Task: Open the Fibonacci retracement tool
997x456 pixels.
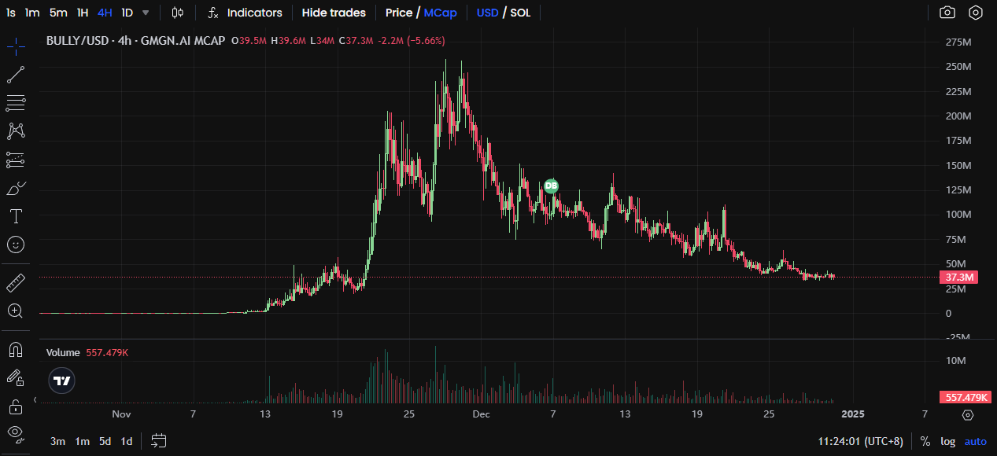Action: pos(16,102)
